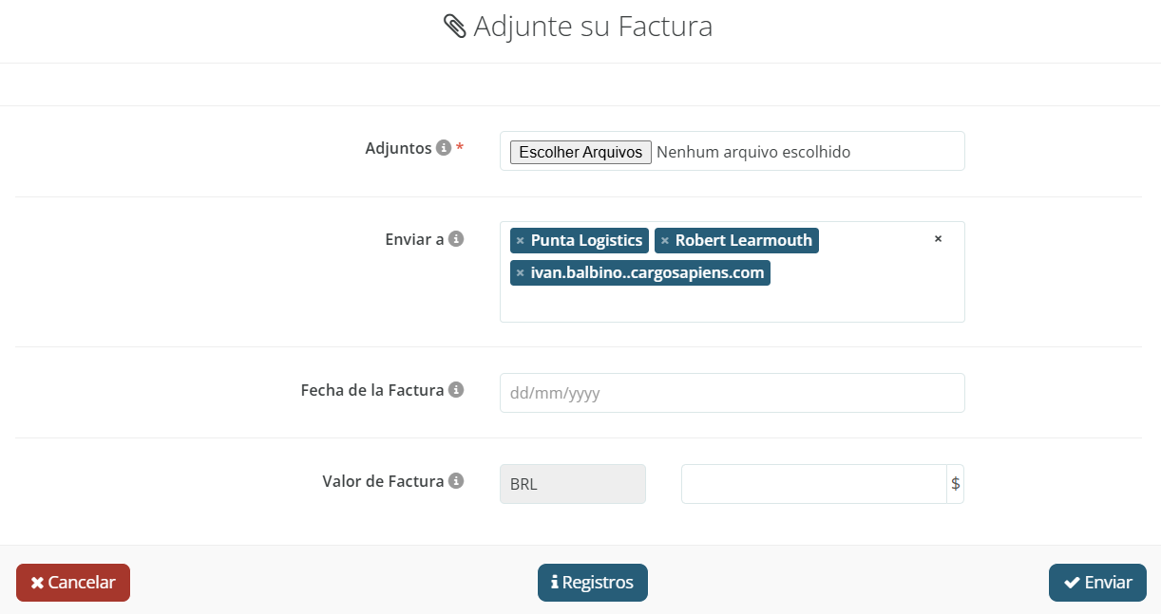Click the Cancelar button
This screenshot has width=1161, height=614.
pyautogui.click(x=73, y=583)
